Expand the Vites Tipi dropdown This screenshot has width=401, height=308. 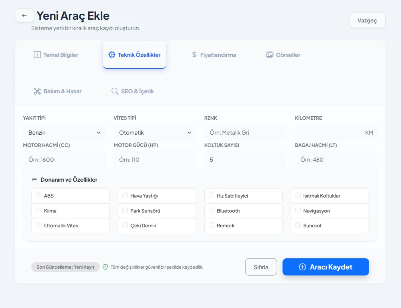pos(155,133)
